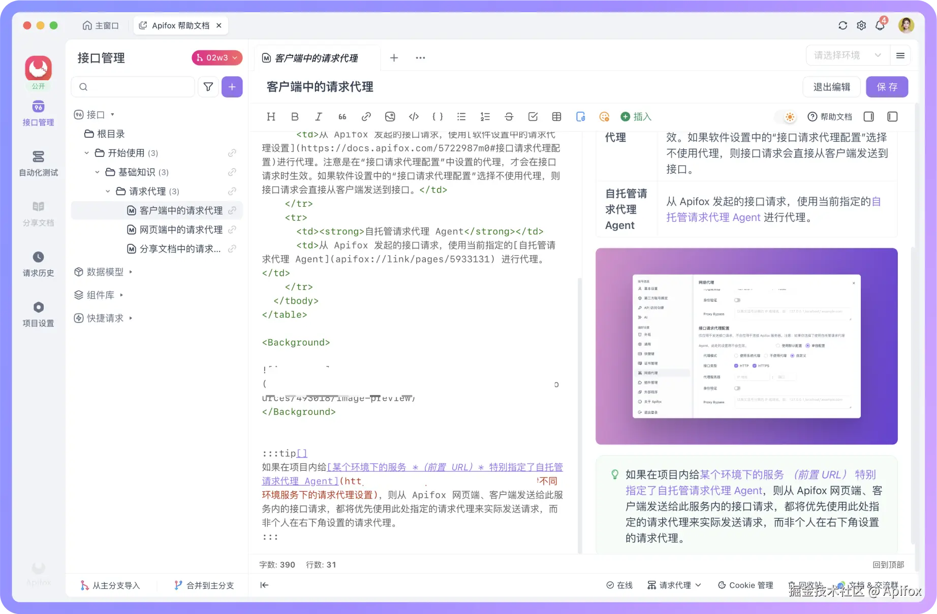Open 项目设置 in the left sidebar
The height and width of the screenshot is (614, 937).
(38, 314)
